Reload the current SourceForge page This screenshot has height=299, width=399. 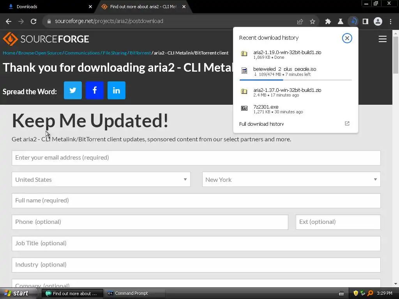(34, 21)
